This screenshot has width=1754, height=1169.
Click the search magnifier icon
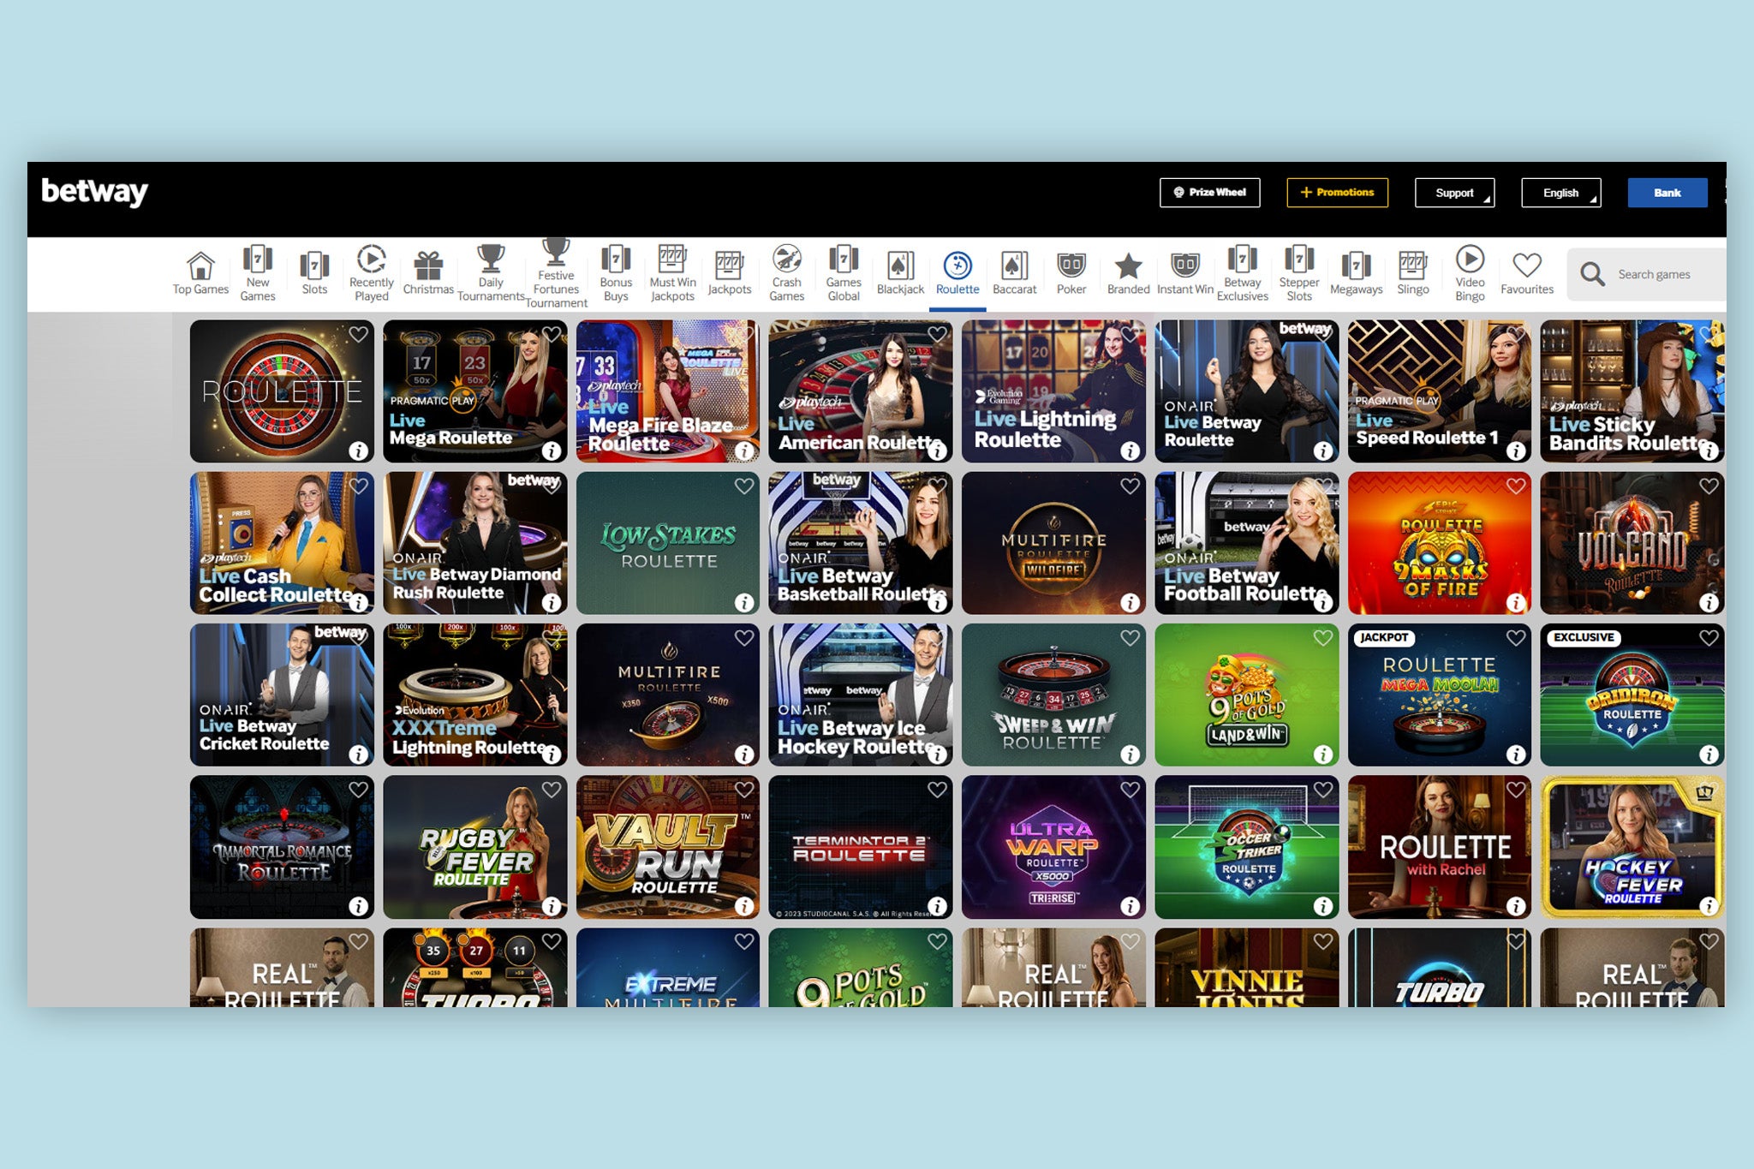tap(1592, 274)
